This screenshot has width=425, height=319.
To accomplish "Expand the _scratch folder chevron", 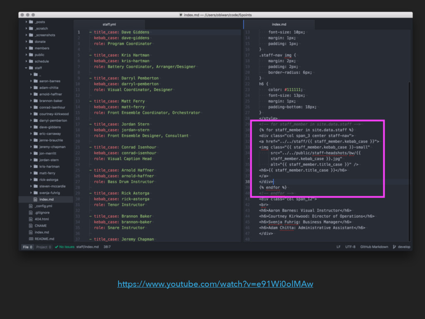I will click(26, 28).
